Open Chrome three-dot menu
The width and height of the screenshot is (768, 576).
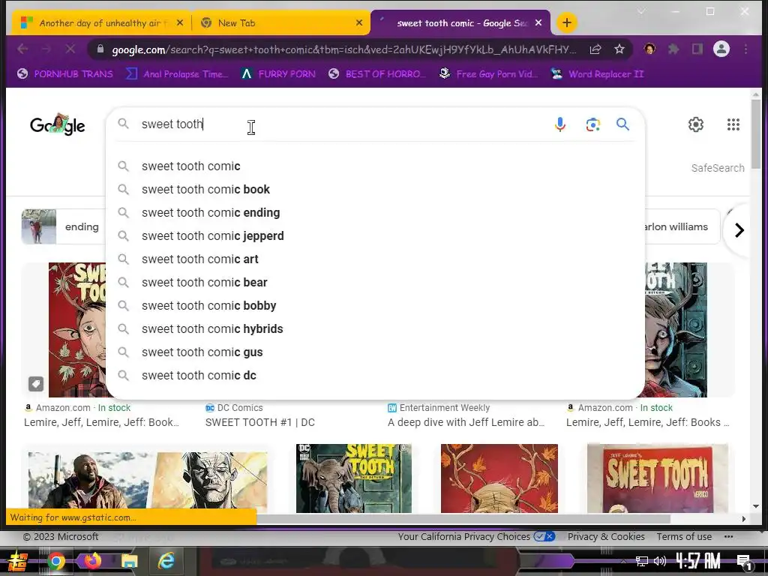[745, 49]
